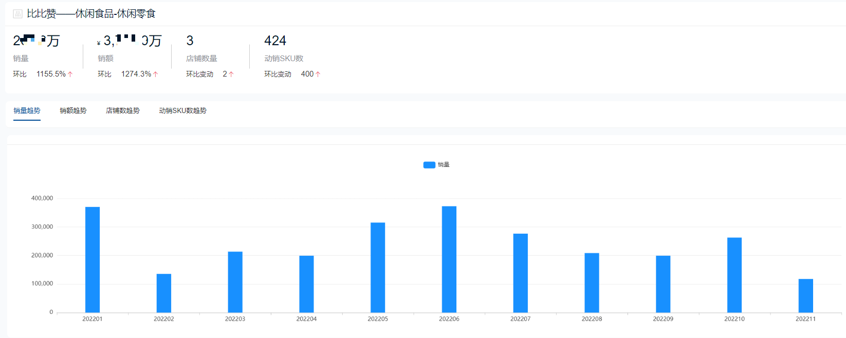Click the 1274.3% 环比 value

click(136, 74)
